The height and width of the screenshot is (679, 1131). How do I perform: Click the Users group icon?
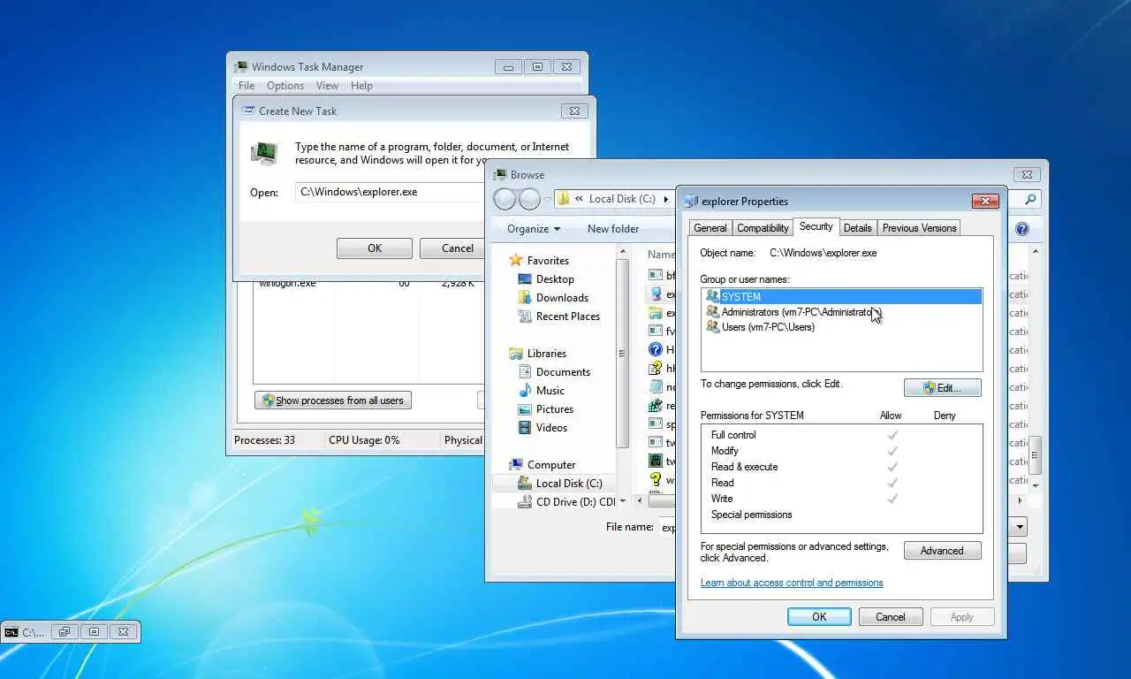click(712, 327)
